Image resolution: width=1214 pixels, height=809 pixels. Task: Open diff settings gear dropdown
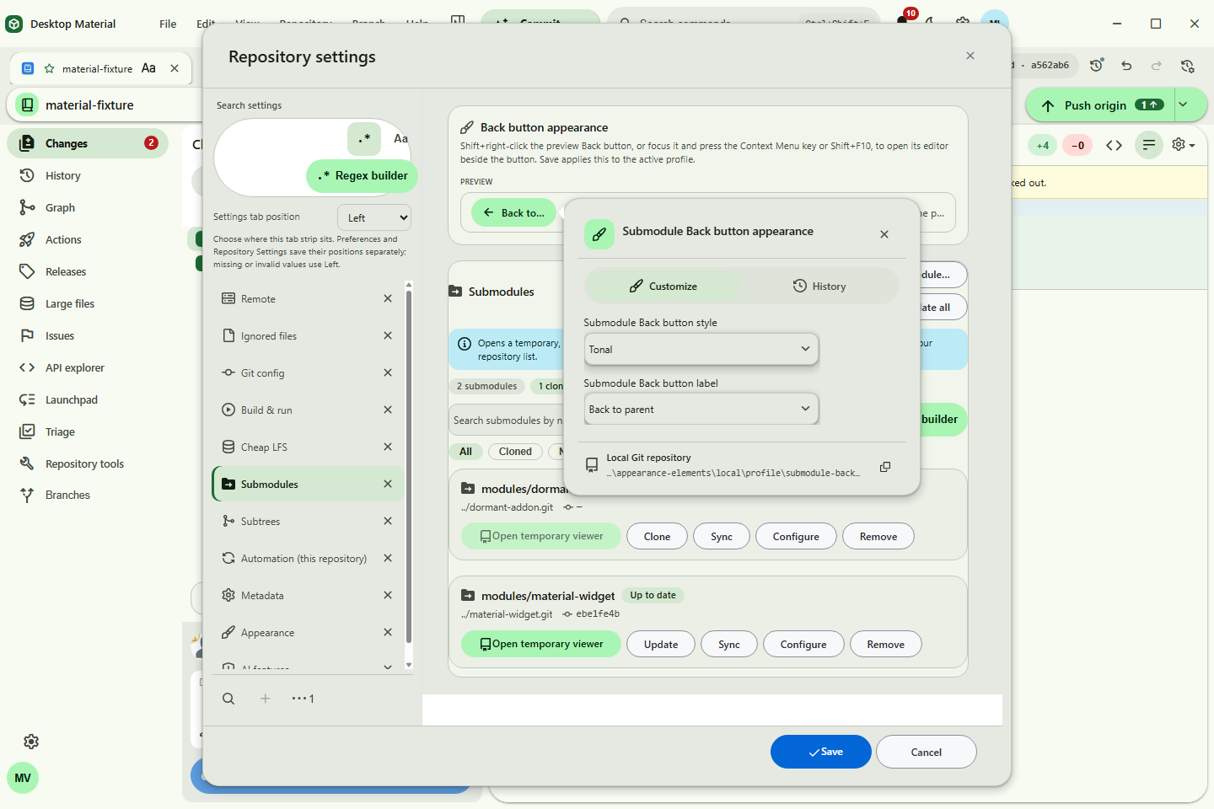click(1183, 145)
